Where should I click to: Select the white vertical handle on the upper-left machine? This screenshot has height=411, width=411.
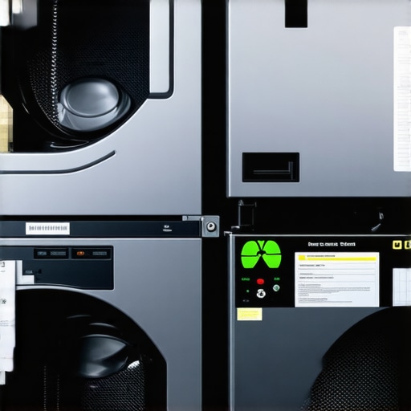[160, 47]
